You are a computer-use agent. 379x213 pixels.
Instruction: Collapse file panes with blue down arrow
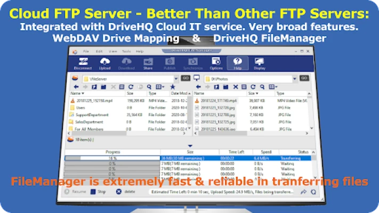click(190, 146)
